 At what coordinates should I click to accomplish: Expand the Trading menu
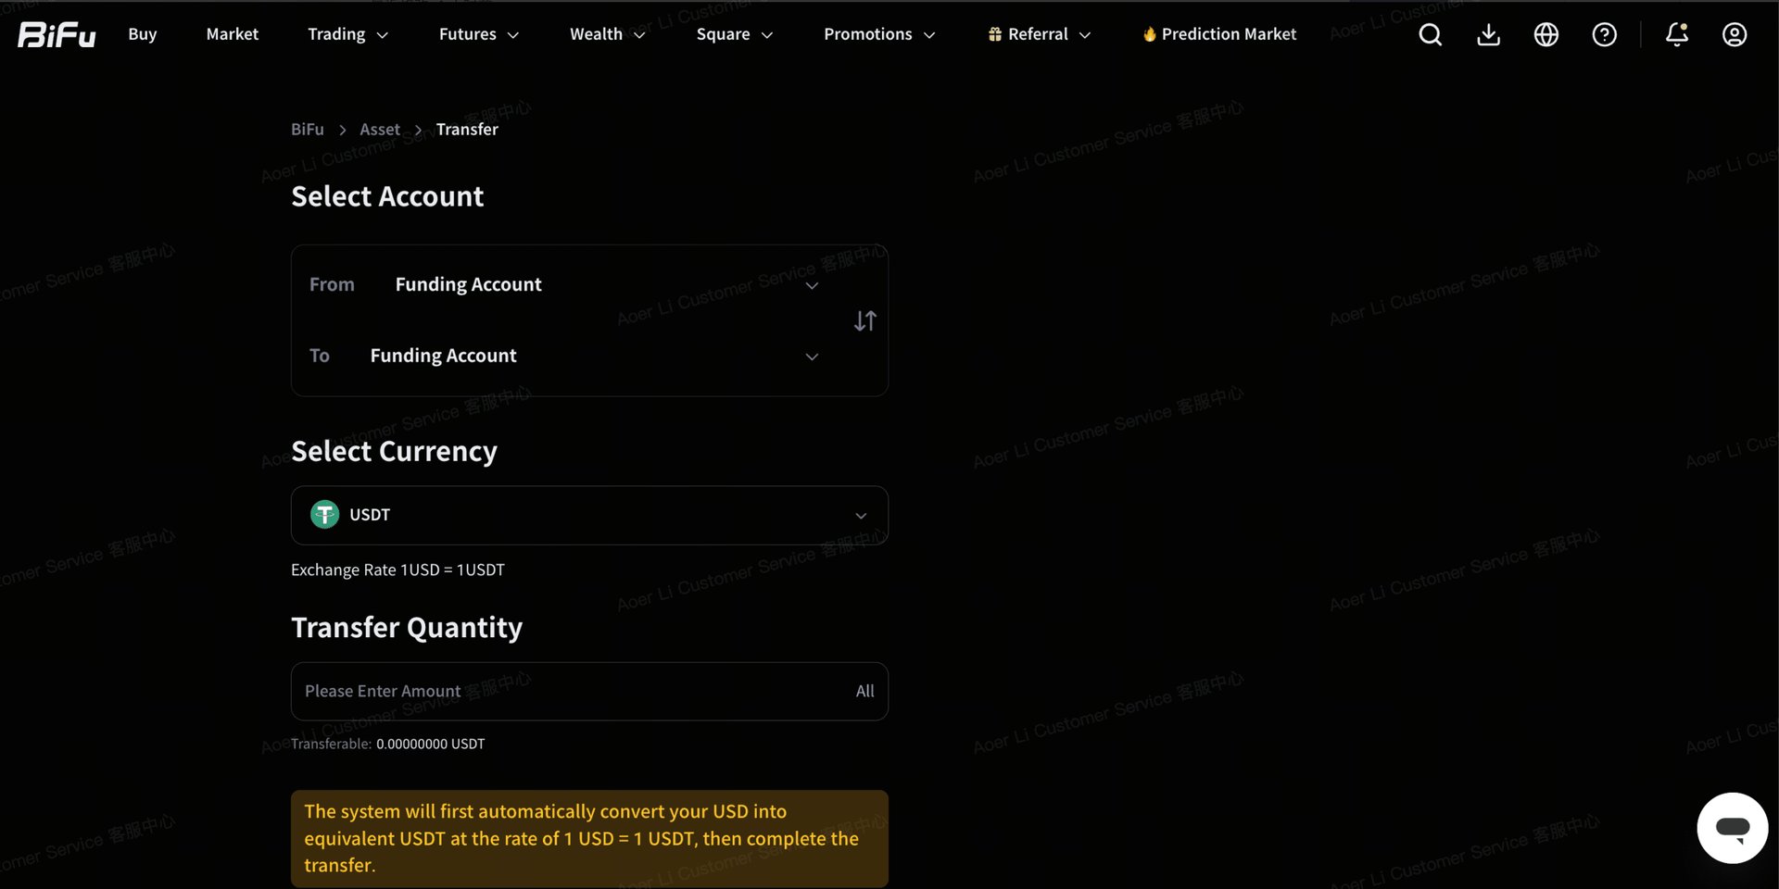348,34
